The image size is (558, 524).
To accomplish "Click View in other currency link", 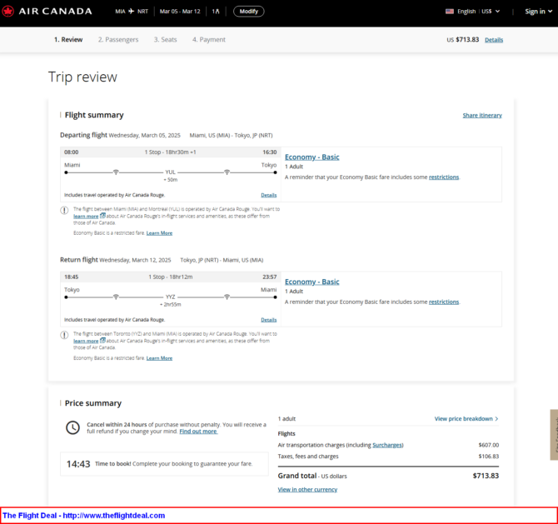I will [307, 490].
